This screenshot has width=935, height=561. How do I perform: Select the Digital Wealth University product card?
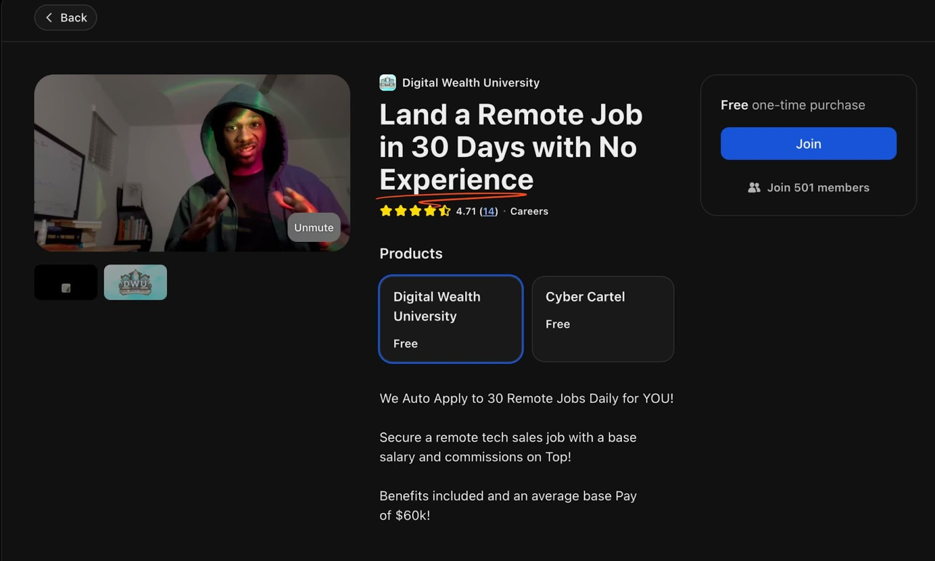point(451,319)
